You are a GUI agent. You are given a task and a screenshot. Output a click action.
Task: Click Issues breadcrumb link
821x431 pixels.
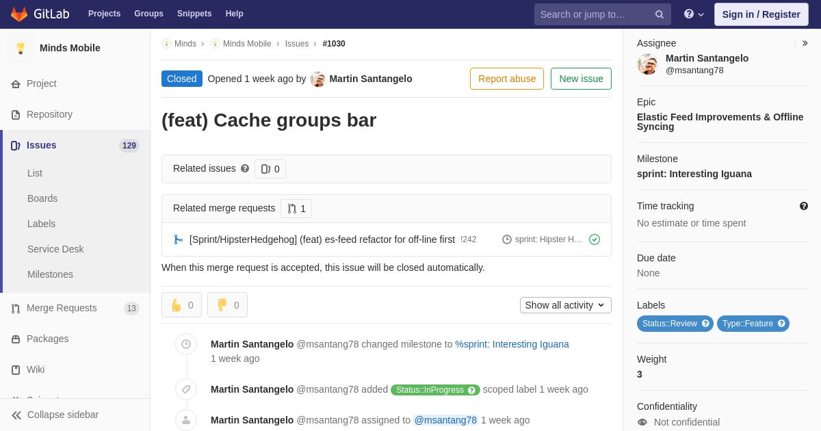[297, 44]
